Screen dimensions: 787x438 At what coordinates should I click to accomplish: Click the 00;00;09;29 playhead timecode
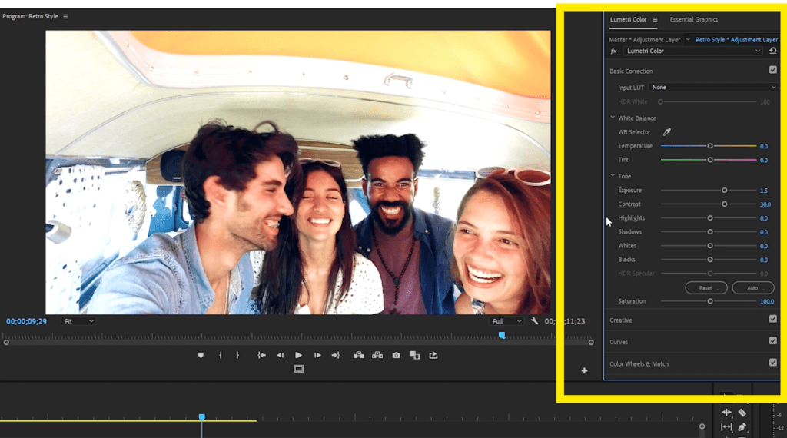pos(26,321)
